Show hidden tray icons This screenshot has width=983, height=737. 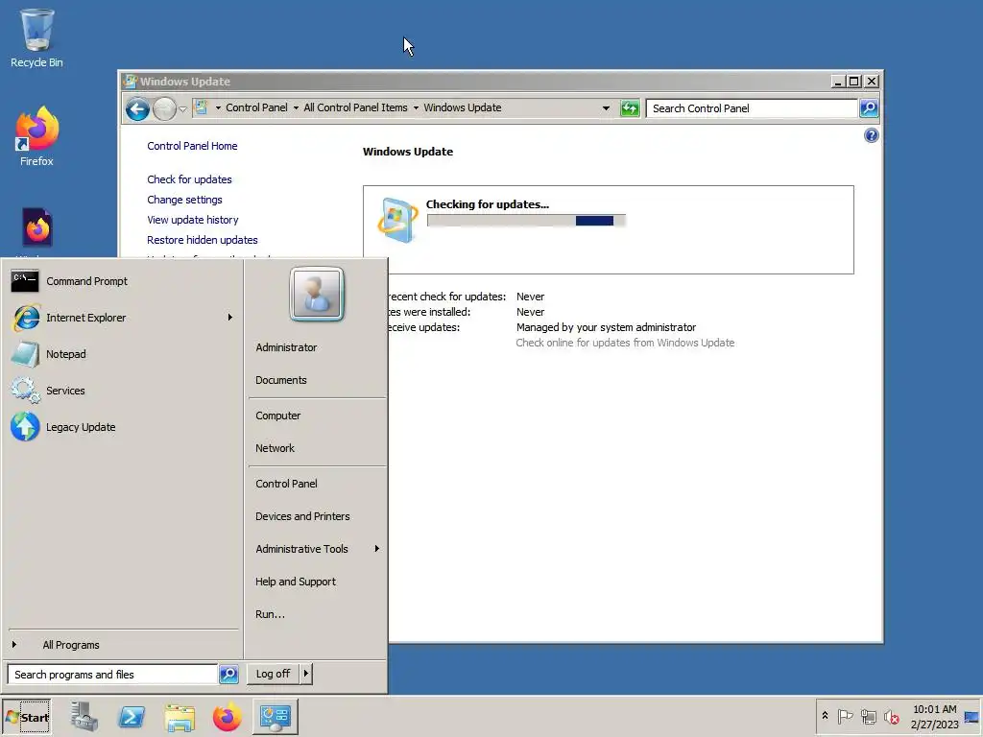(825, 716)
